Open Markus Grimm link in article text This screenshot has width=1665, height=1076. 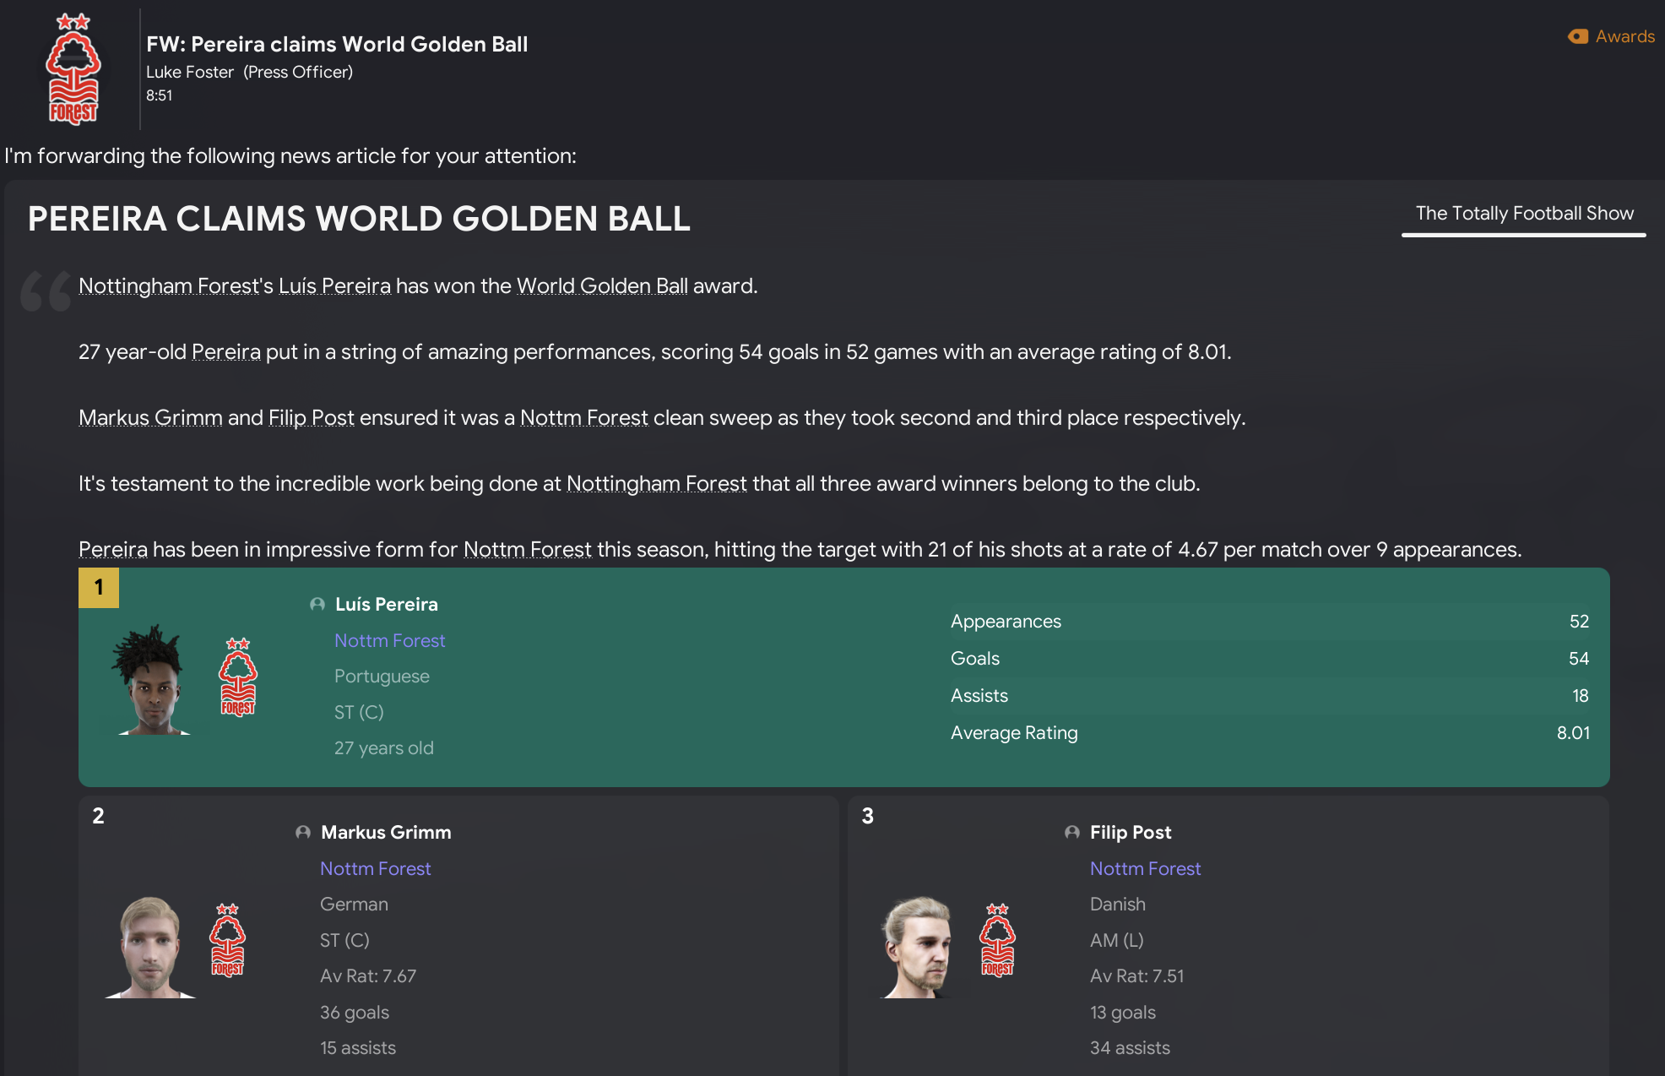pos(150,418)
